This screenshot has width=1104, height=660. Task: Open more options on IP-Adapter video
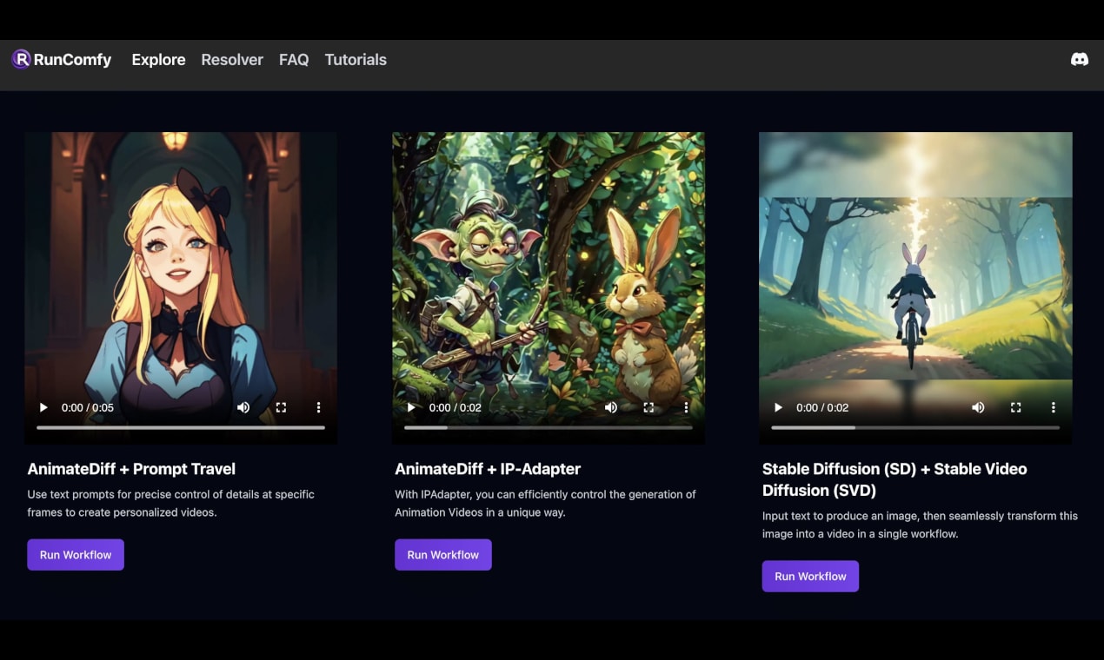(x=686, y=407)
